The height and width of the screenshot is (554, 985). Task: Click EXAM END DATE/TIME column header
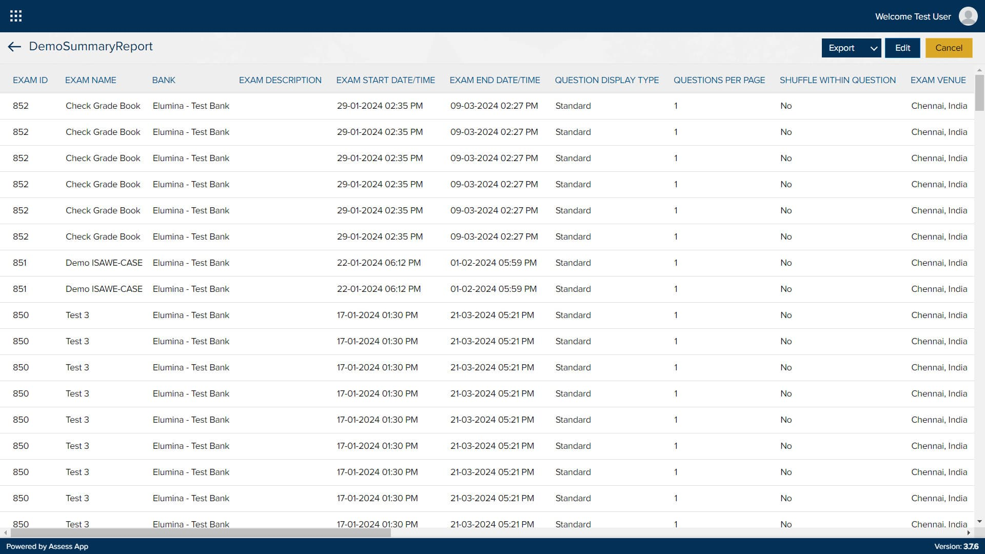tap(495, 80)
